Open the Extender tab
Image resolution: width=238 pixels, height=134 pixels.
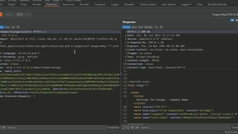[x=129, y=4]
